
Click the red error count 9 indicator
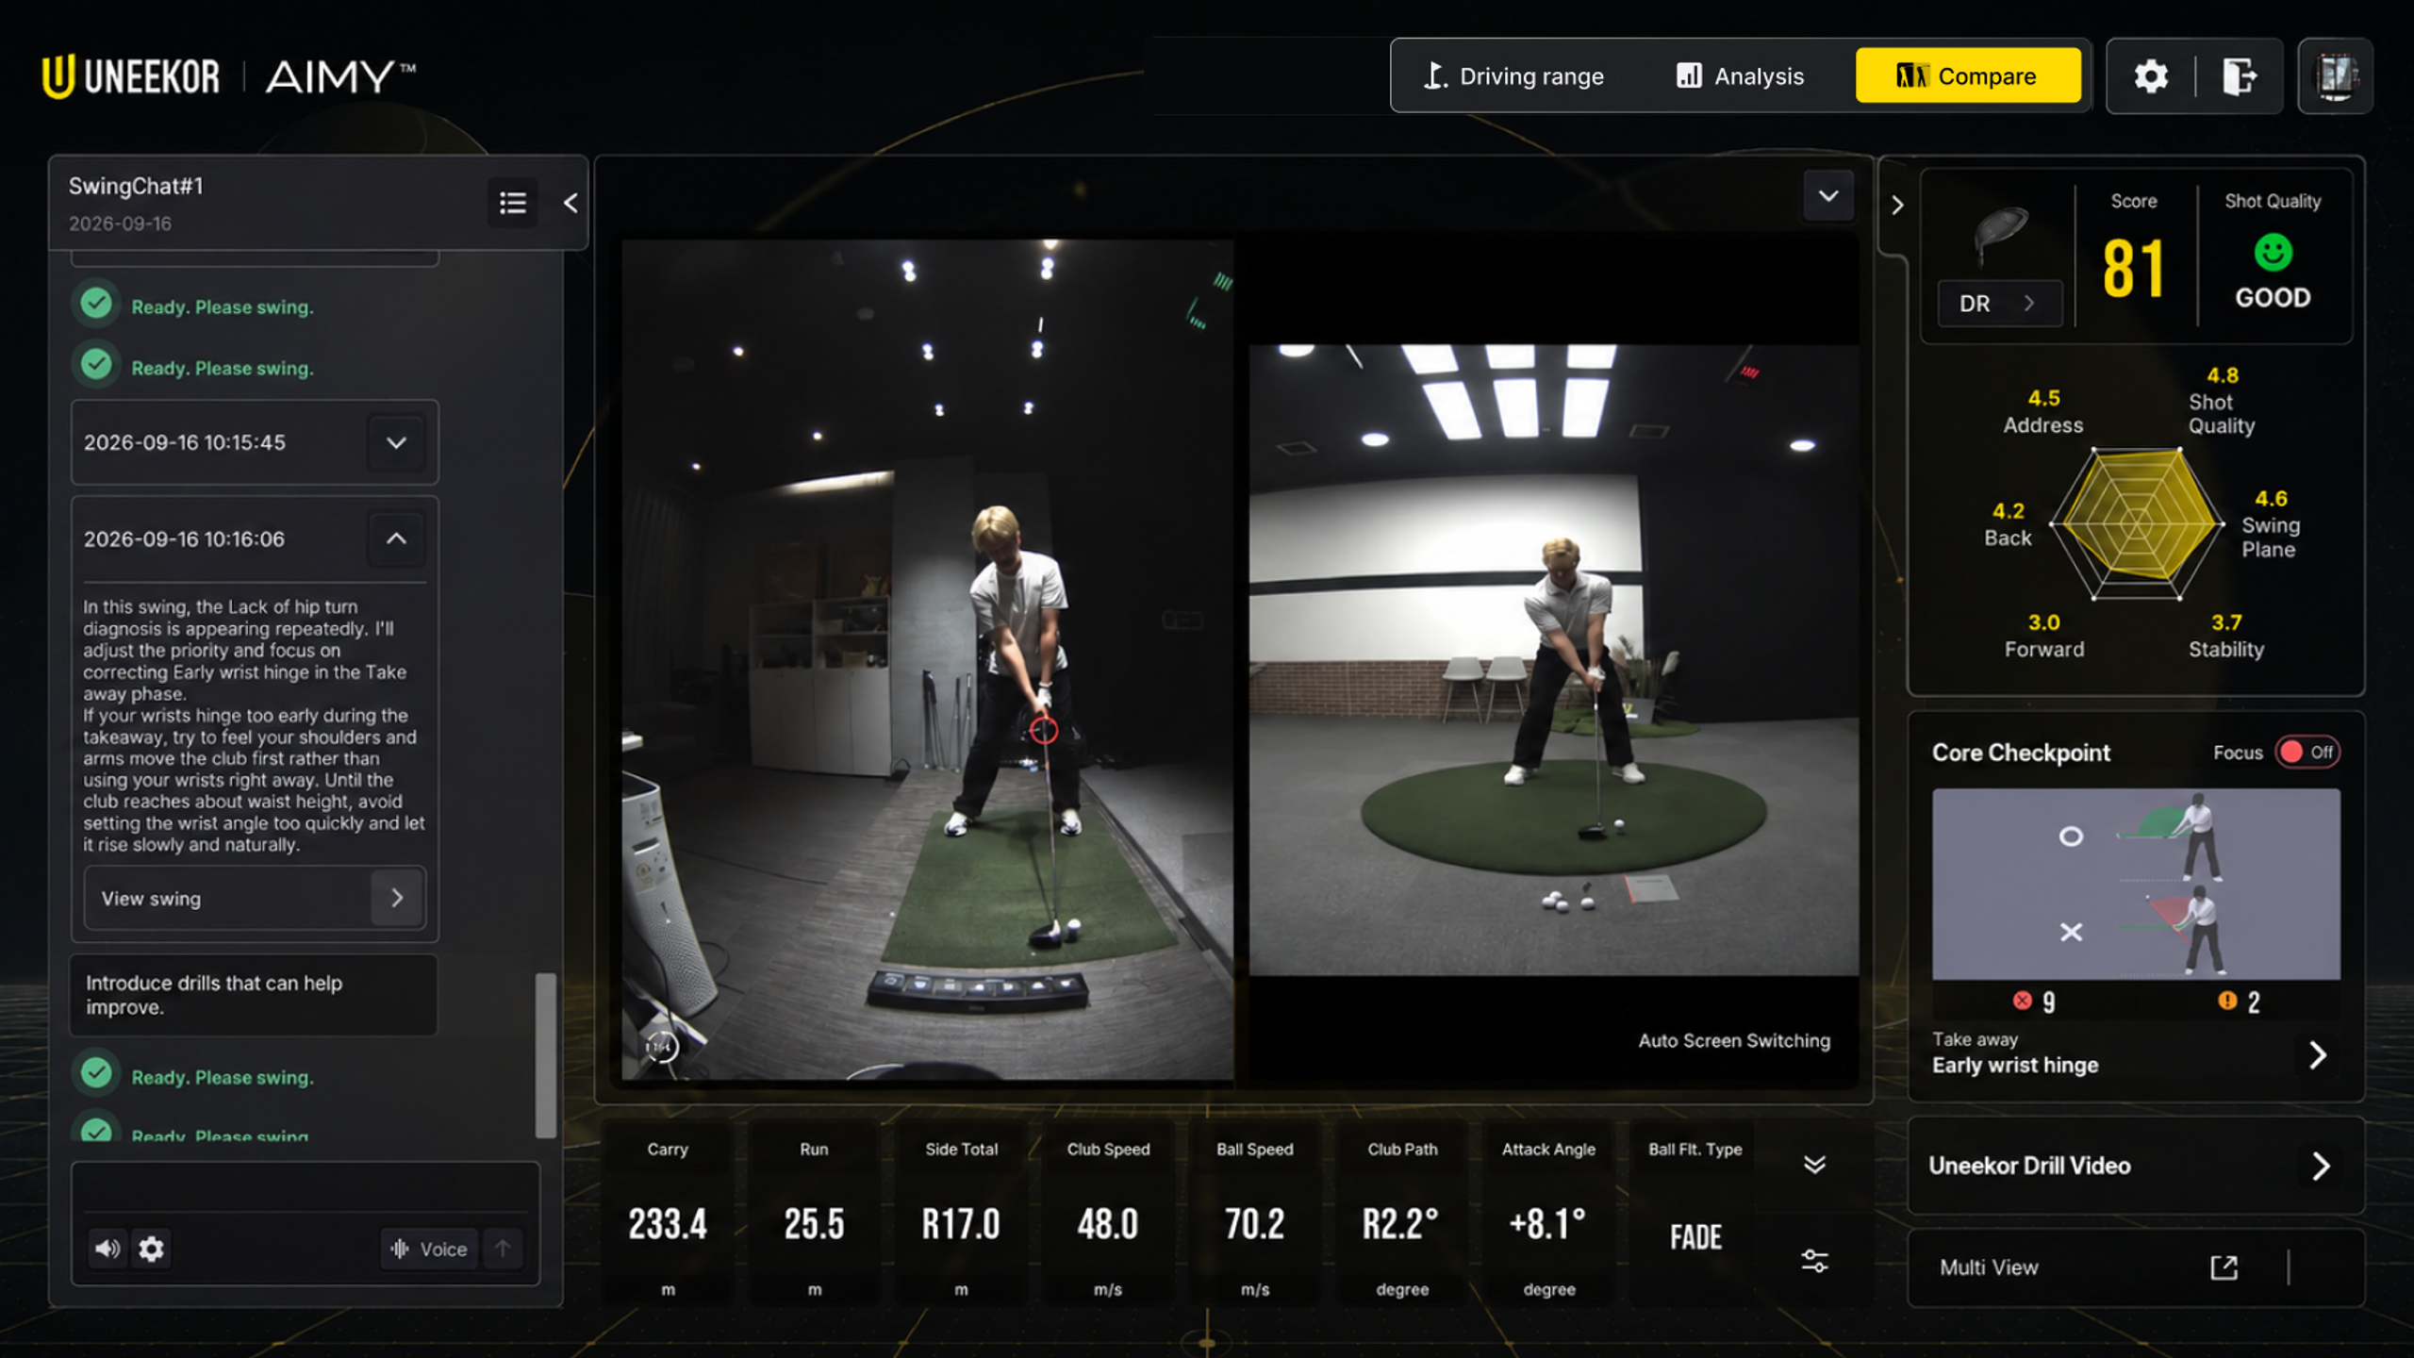2035,1002
